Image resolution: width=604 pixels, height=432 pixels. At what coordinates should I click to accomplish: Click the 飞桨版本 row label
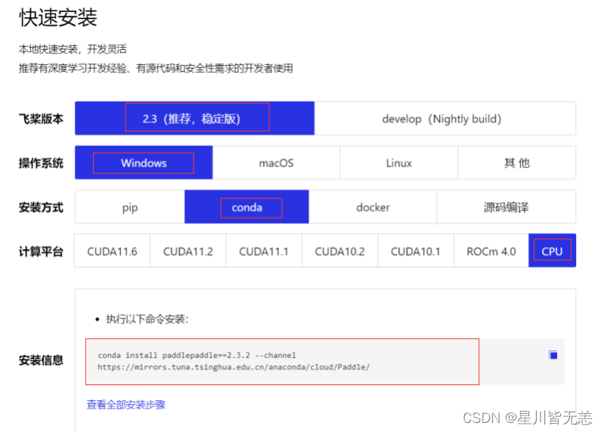[x=41, y=119]
